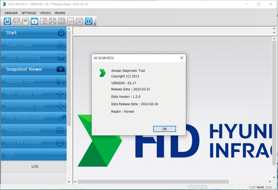This screenshot has height=190, width=278.
Task: Click the 'Data Version : 1.2.0' text
Action: point(126,97)
